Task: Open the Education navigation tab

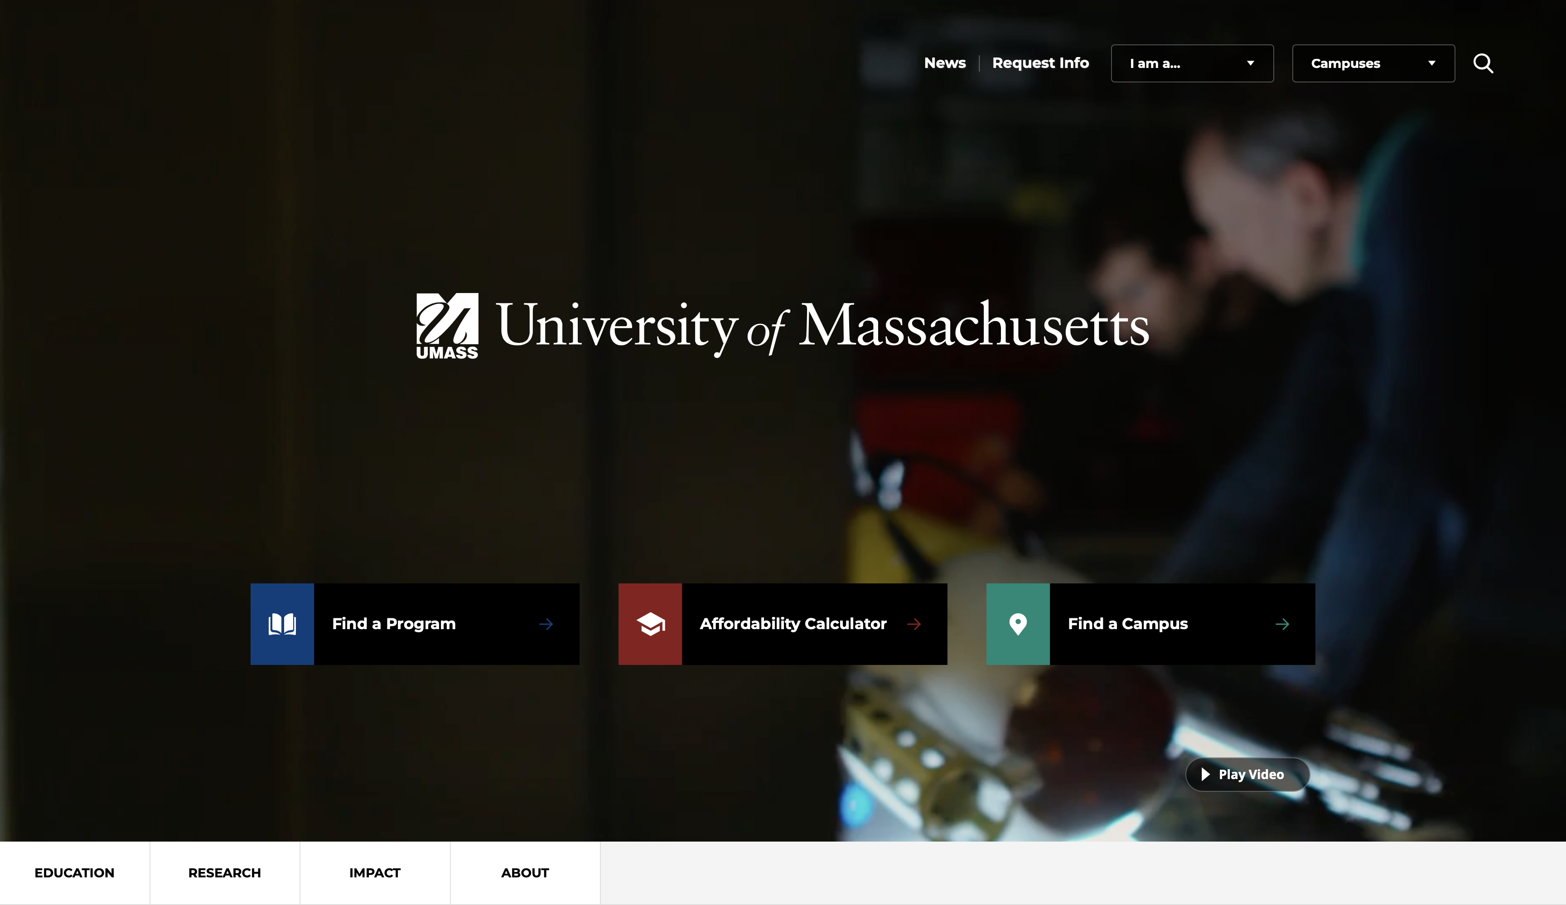Action: (x=75, y=873)
